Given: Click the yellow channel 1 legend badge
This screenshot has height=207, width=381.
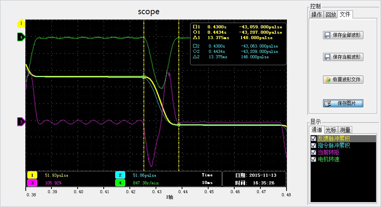Looking at the screenshot, I should coord(32,175).
